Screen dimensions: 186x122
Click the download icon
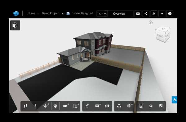(x=154, y=14)
